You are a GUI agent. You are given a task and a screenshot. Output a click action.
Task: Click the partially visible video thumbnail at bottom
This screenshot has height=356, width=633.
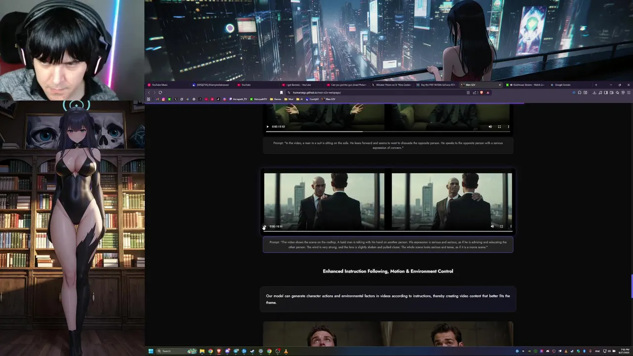click(x=388, y=334)
